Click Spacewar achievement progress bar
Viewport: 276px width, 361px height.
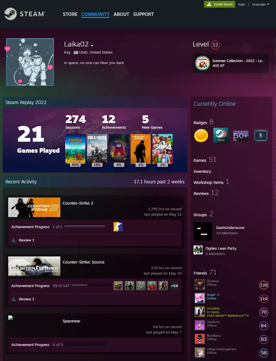[x=86, y=345]
